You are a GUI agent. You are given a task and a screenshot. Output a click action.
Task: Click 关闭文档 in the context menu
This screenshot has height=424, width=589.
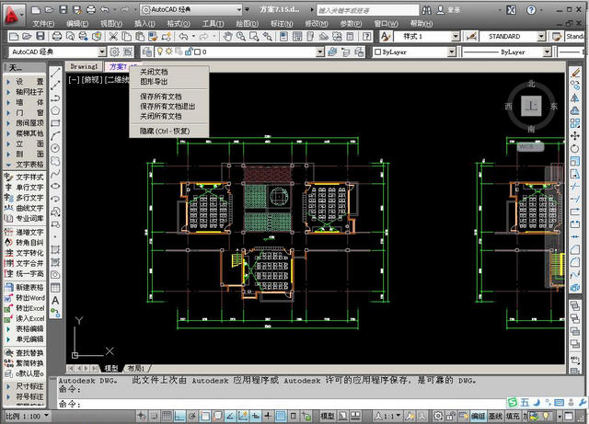pyautogui.click(x=154, y=72)
